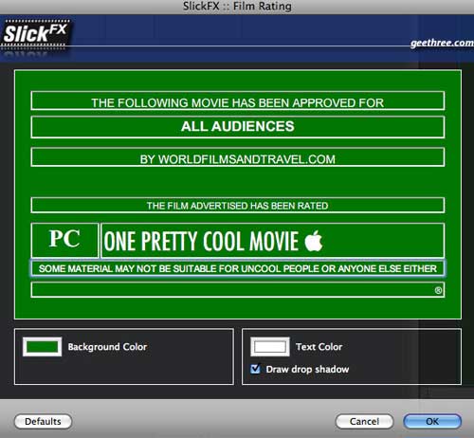This screenshot has width=474, height=438.
Task: Click the SOME MATERIAL MAY NOT BE SUITABLE field
Action: [238, 268]
